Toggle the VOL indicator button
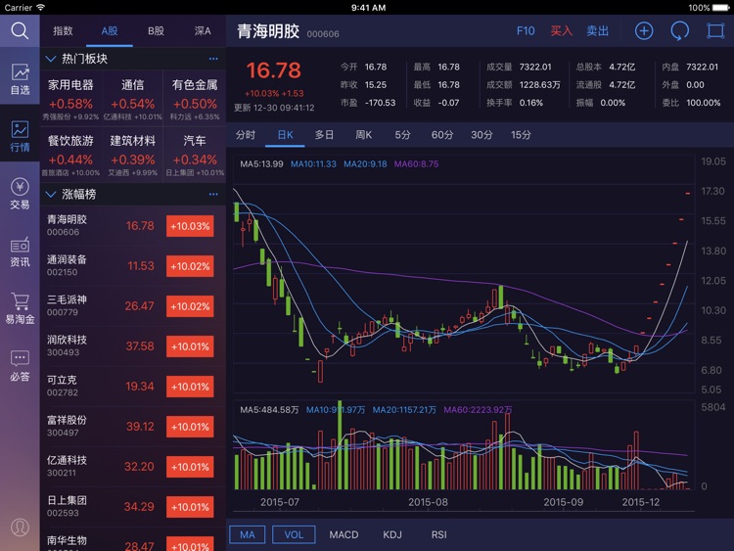The image size is (734, 551). (x=294, y=534)
